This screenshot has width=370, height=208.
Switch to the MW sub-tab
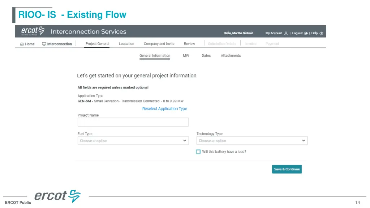[186, 56]
